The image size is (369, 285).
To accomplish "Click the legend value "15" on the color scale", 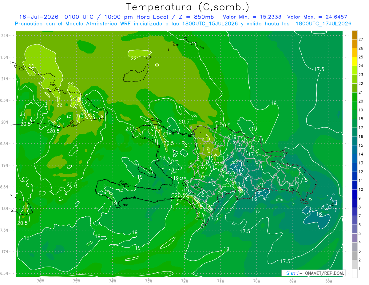I will [x=361, y=145].
